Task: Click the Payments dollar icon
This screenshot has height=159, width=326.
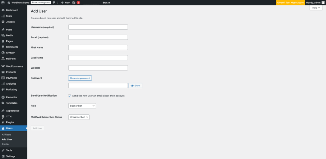Action: point(3,78)
